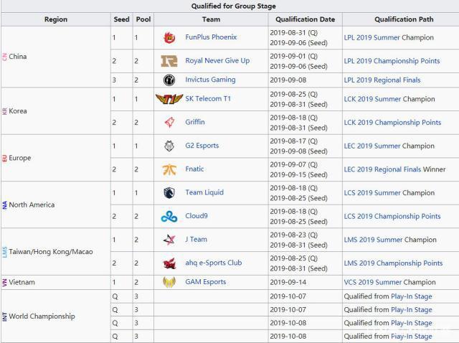Click the Region column header

click(56, 19)
